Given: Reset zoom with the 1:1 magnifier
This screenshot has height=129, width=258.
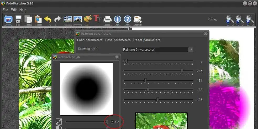Looking at the screenshot, I should click(240, 20).
